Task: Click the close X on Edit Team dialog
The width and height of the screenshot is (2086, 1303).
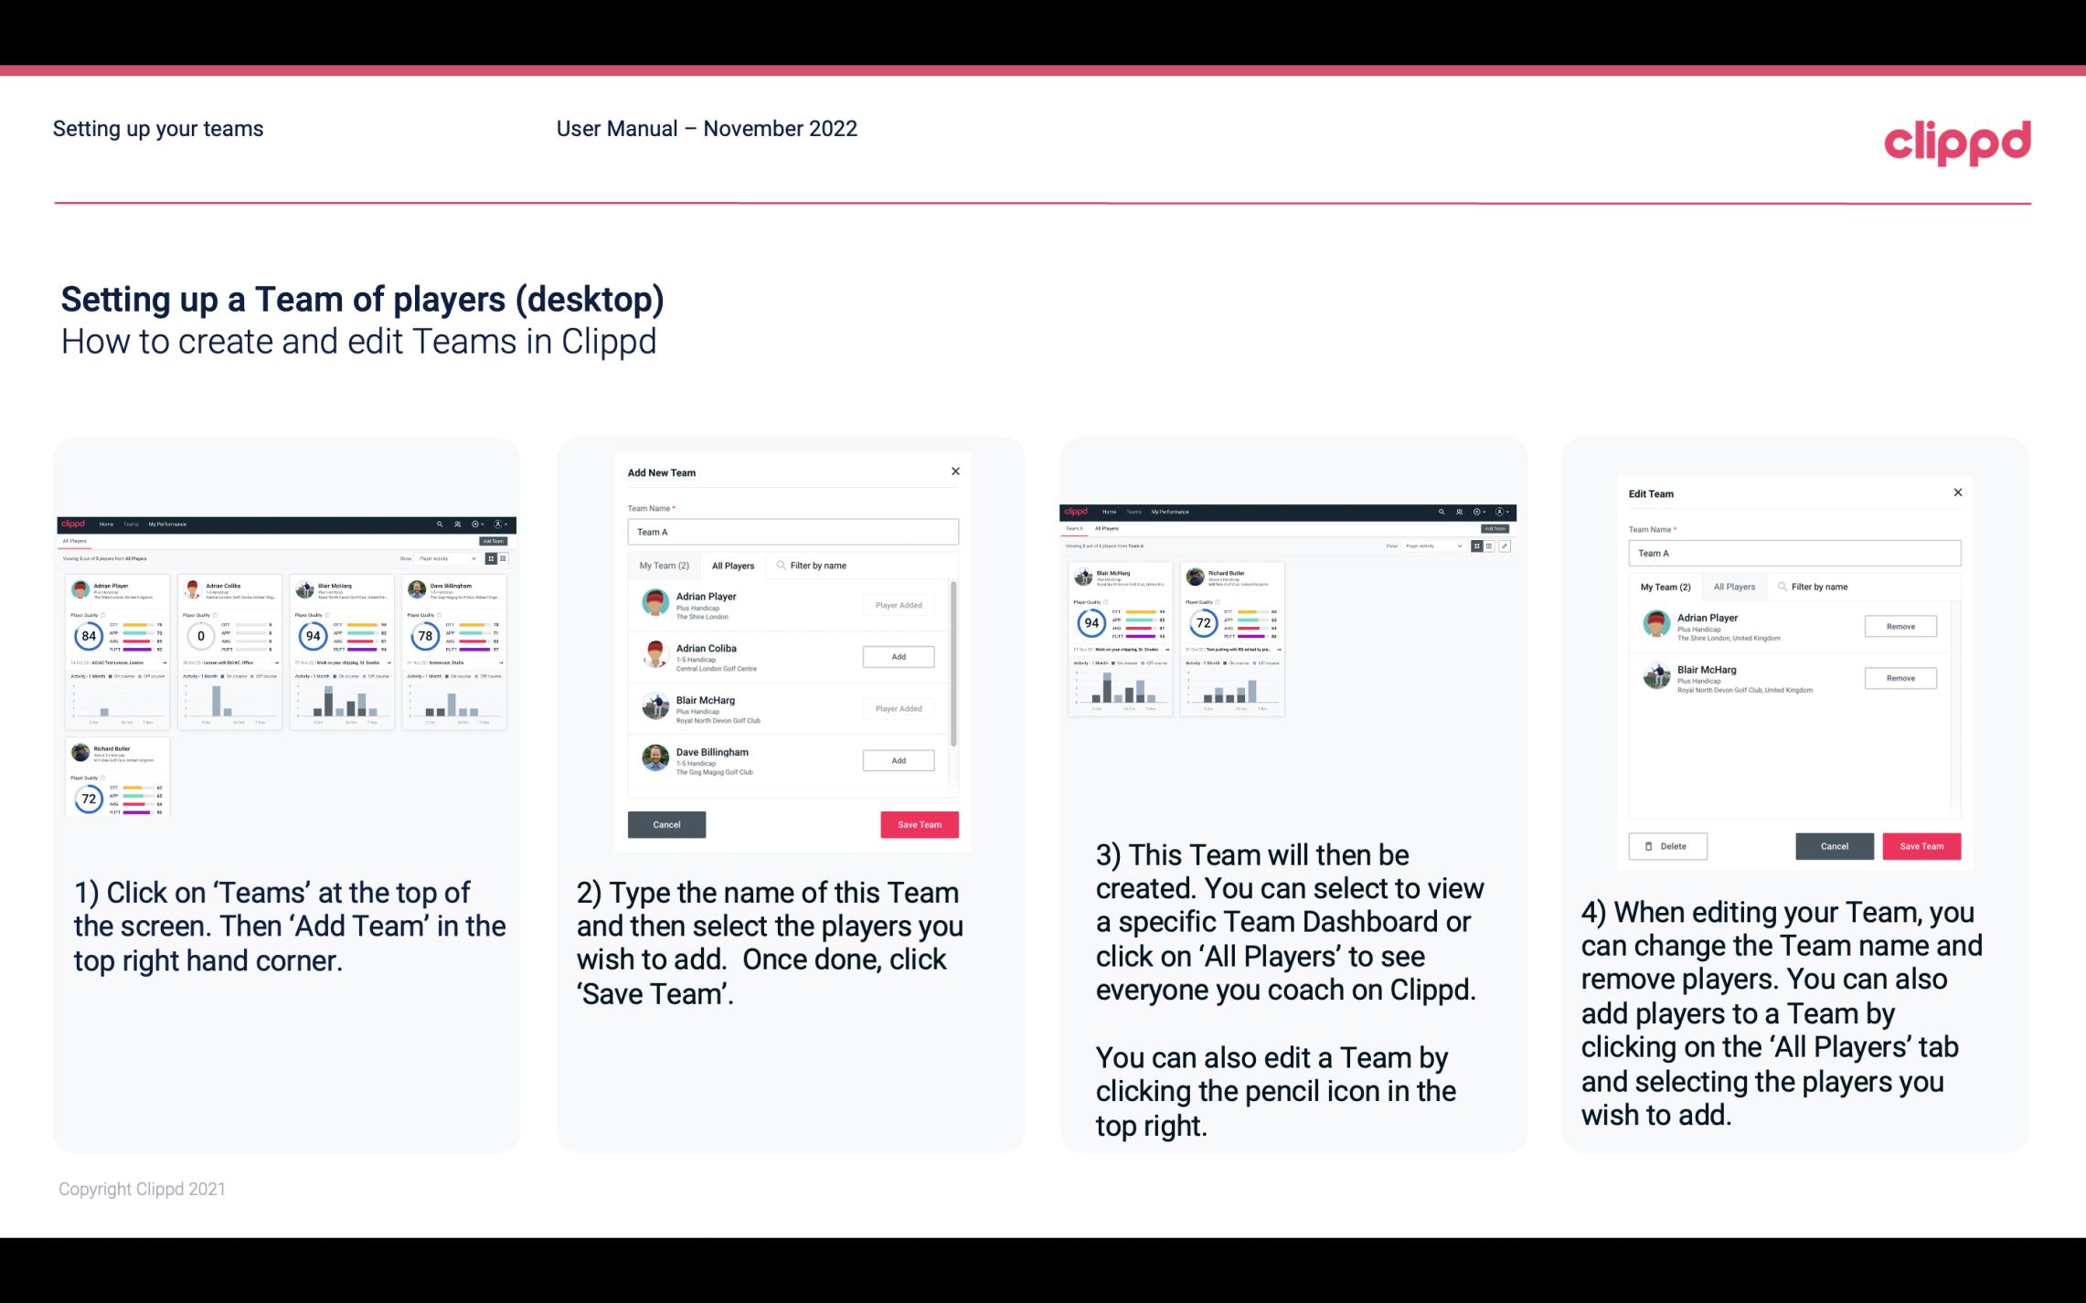Action: (1957, 493)
